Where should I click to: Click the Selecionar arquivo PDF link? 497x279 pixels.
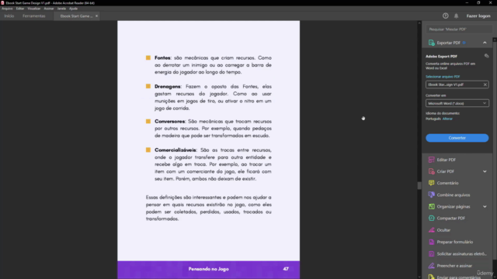pos(443,77)
